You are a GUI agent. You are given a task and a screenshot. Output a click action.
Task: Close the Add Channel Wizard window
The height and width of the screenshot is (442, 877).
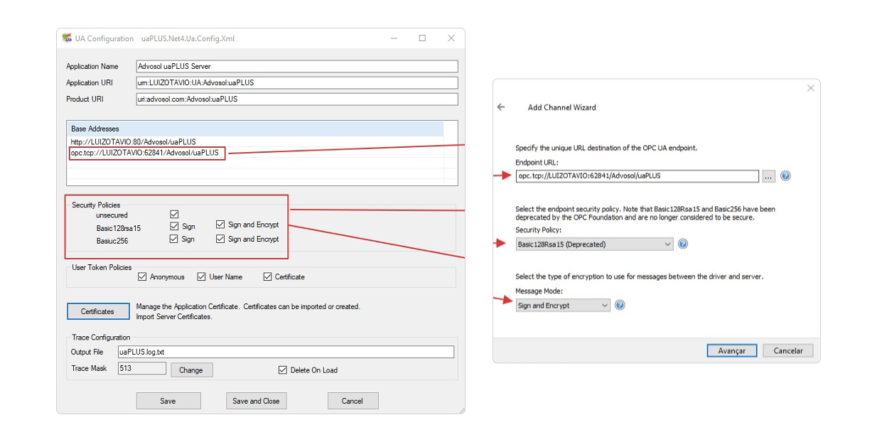pyautogui.click(x=811, y=89)
